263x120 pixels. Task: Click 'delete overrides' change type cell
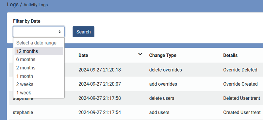[166, 70]
